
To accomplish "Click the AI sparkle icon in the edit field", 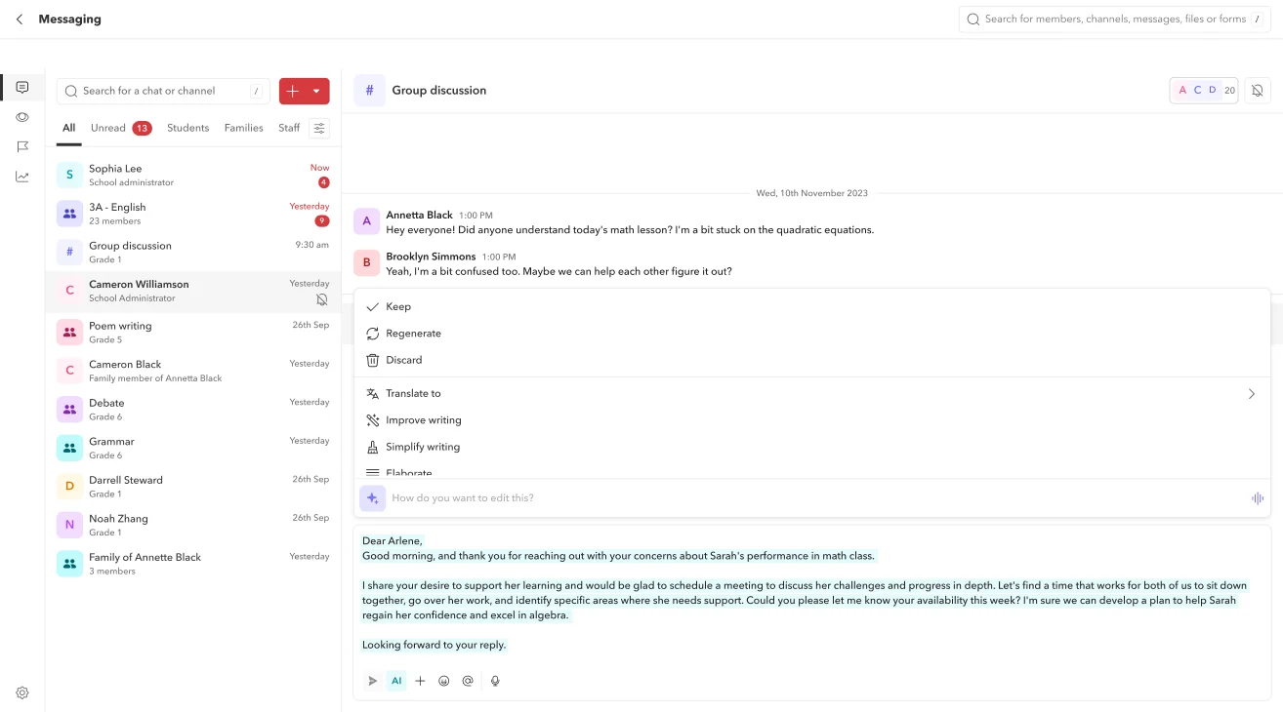I will tap(372, 498).
